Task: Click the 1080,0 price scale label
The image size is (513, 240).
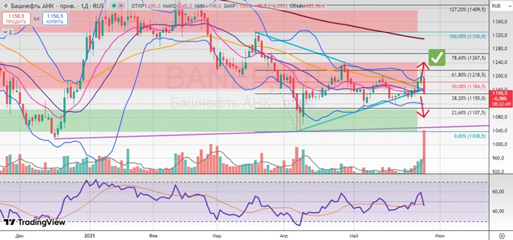Action: [499, 117]
